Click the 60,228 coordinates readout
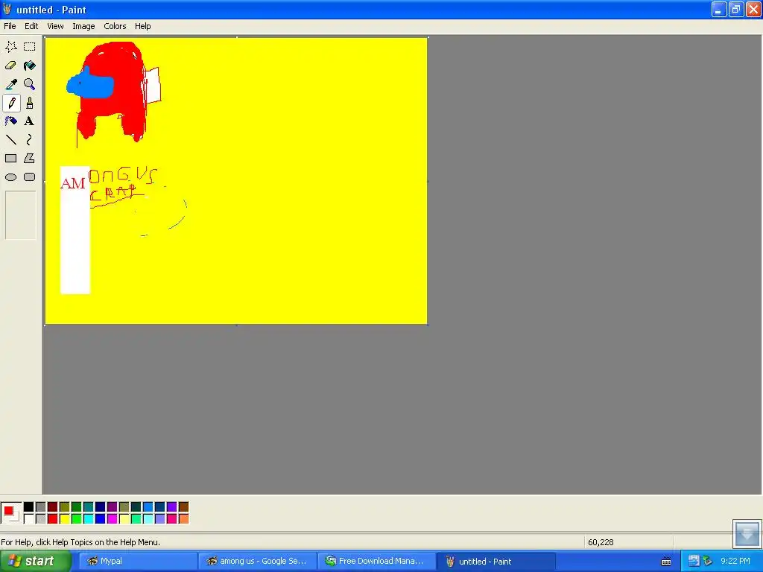 [x=601, y=542]
